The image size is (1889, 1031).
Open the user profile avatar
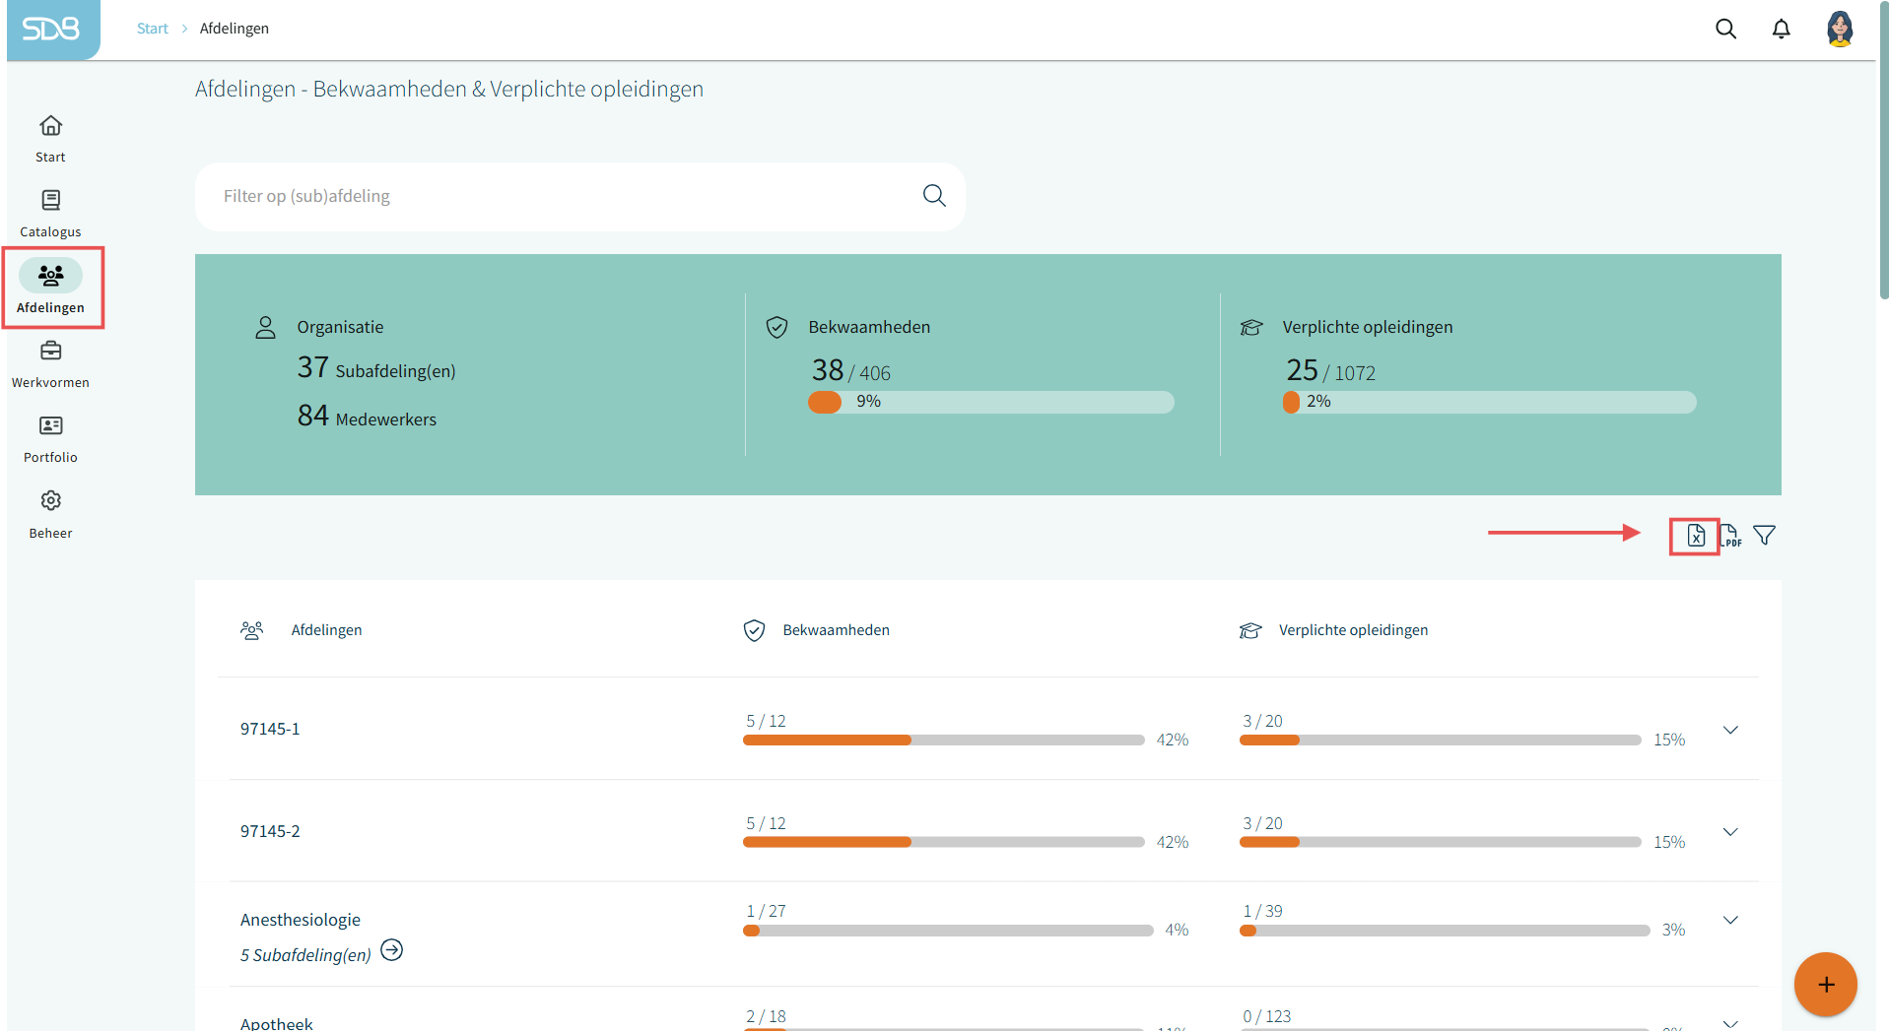[x=1839, y=30]
